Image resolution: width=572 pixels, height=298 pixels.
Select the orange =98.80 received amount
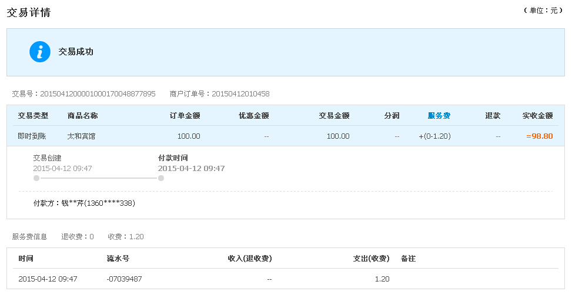[x=540, y=136]
